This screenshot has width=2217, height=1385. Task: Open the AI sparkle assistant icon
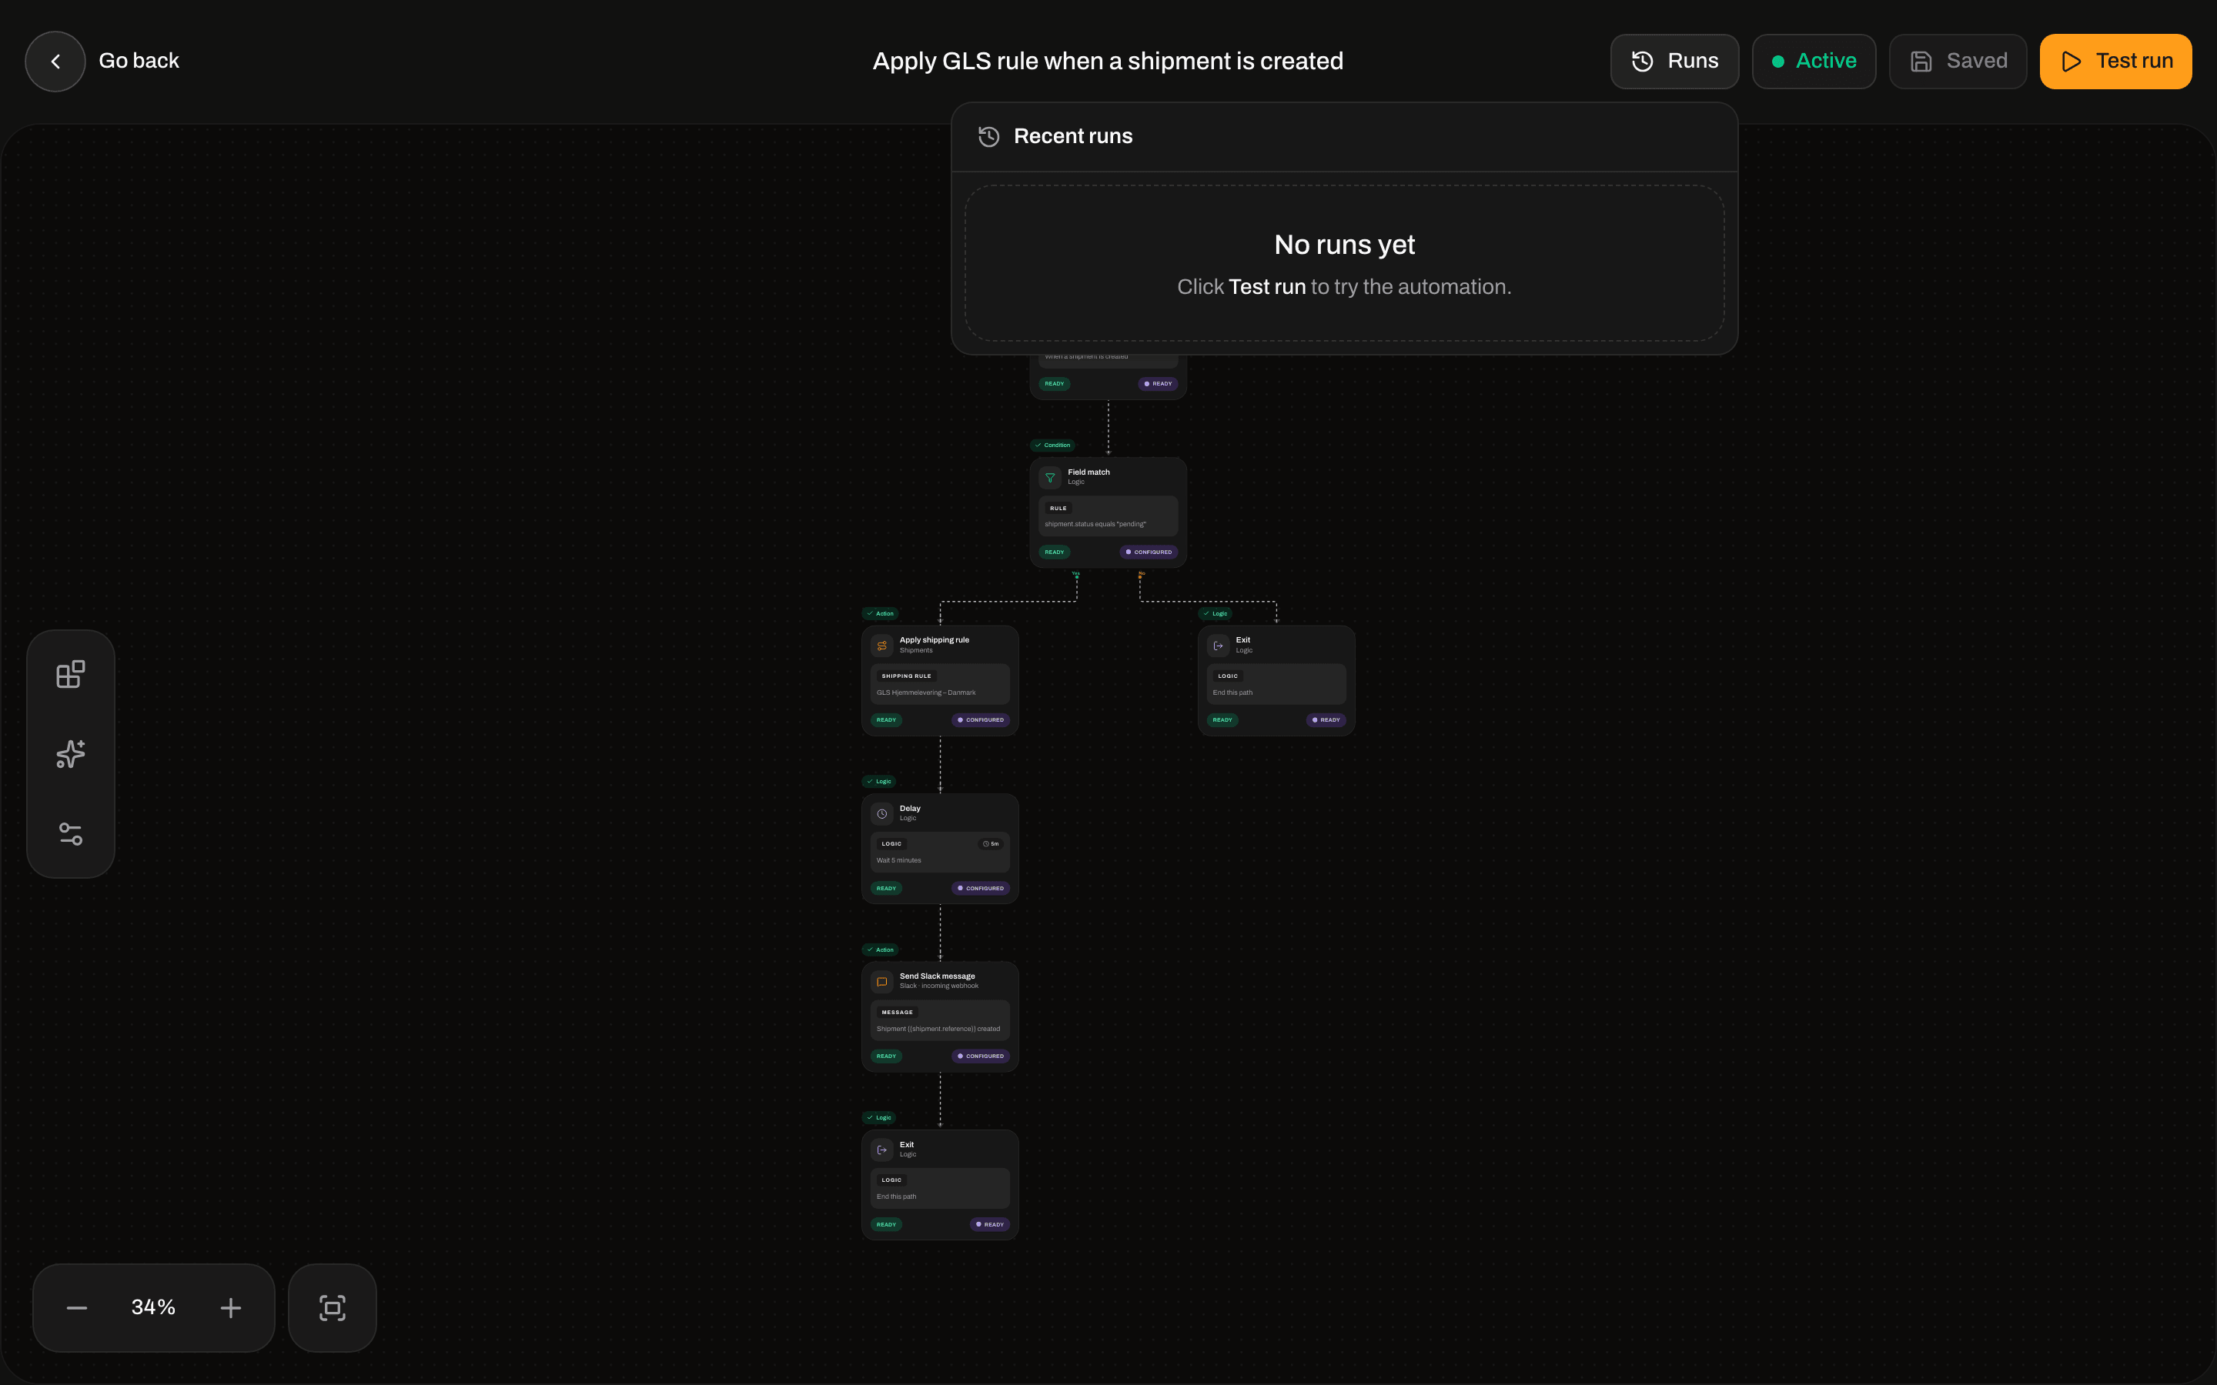71,754
